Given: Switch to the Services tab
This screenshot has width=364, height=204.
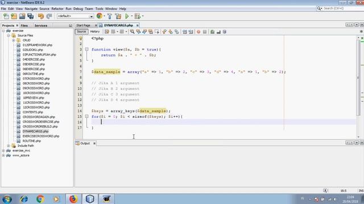Looking at the screenshot, I should click(x=41, y=25).
